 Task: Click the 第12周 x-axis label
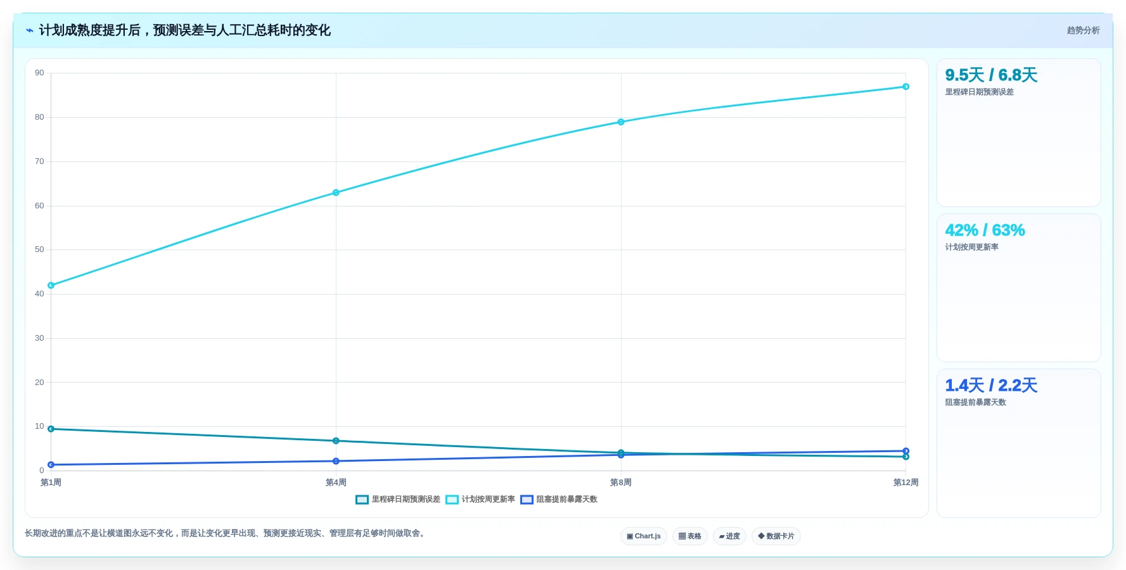pyautogui.click(x=906, y=483)
